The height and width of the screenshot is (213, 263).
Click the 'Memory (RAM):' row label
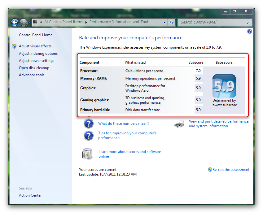coord(94,78)
